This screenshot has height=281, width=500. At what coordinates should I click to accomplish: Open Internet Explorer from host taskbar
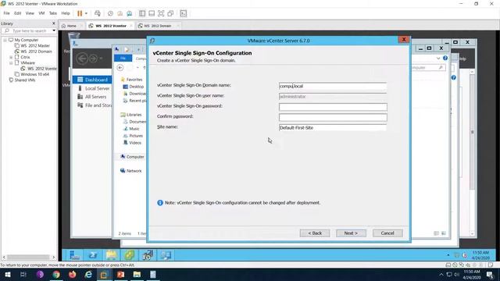[88, 274]
